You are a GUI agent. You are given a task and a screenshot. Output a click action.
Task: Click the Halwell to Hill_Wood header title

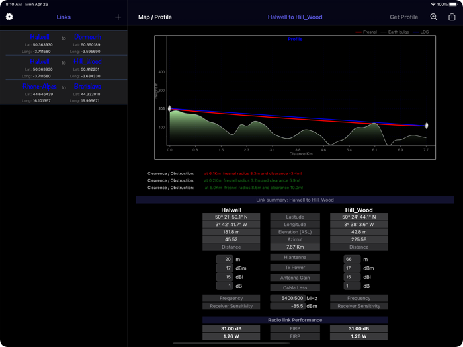tap(295, 17)
